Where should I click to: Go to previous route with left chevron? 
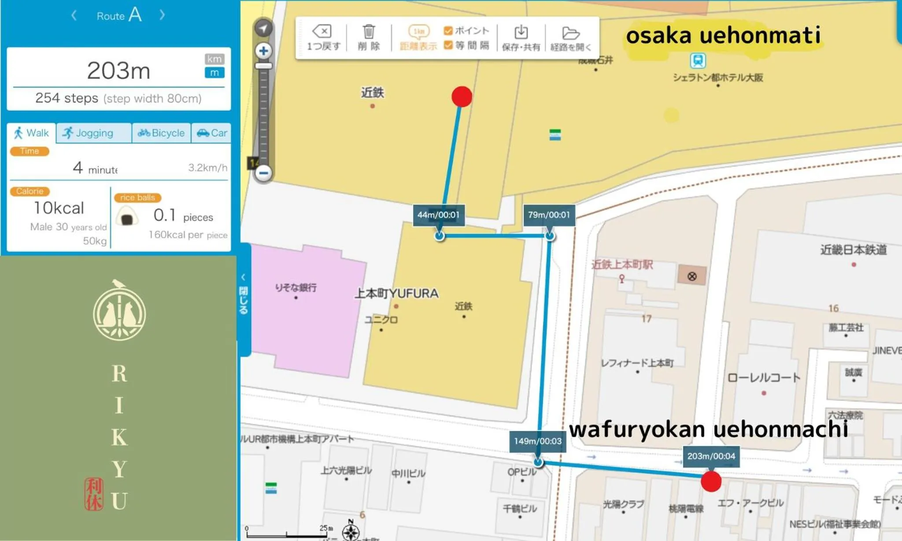(x=74, y=16)
